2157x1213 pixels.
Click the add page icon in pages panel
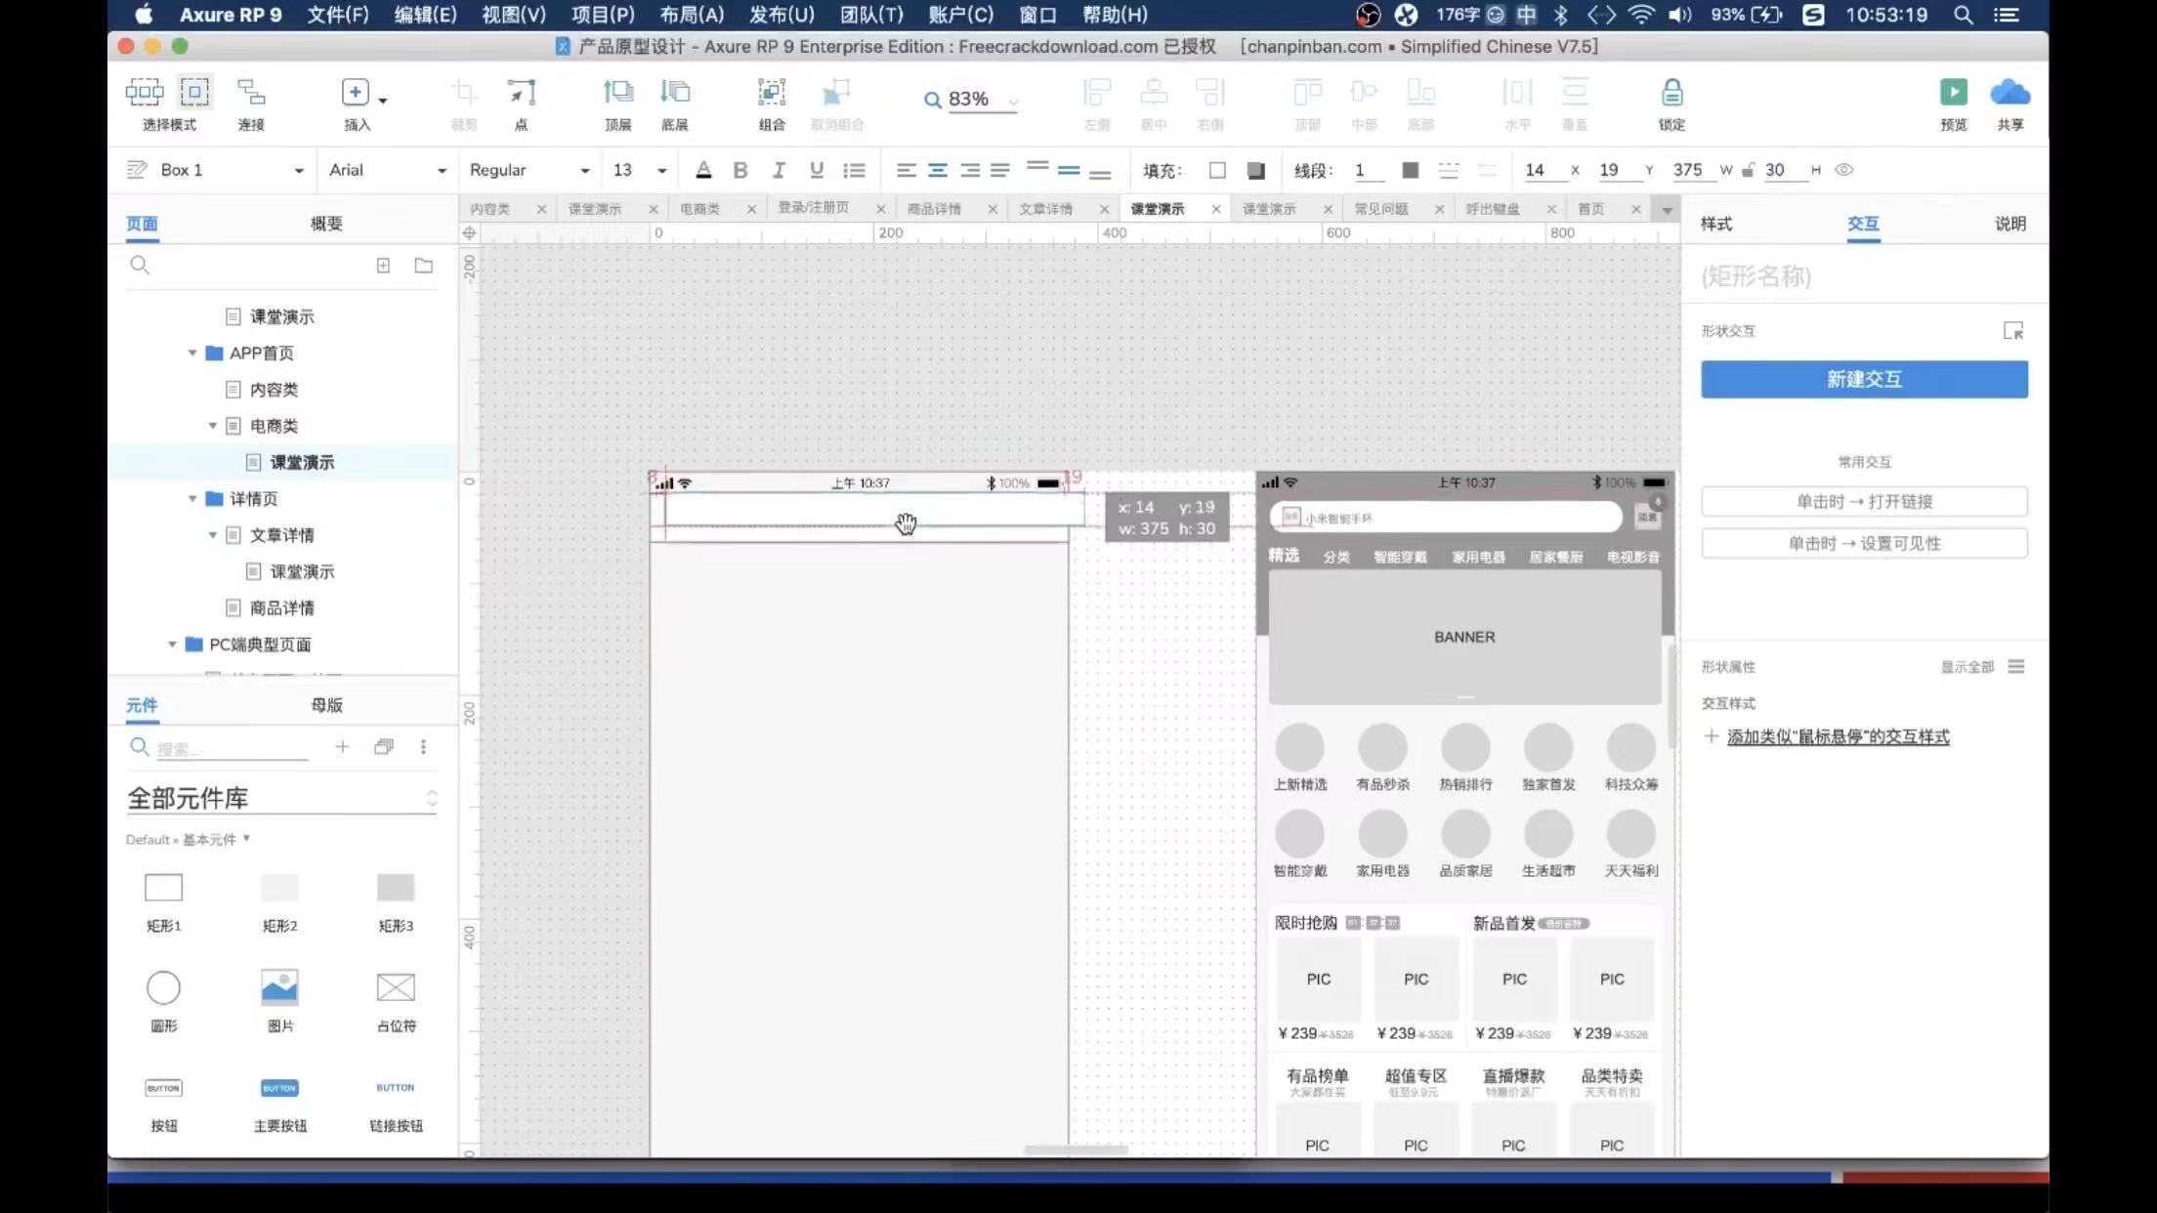[x=383, y=266]
